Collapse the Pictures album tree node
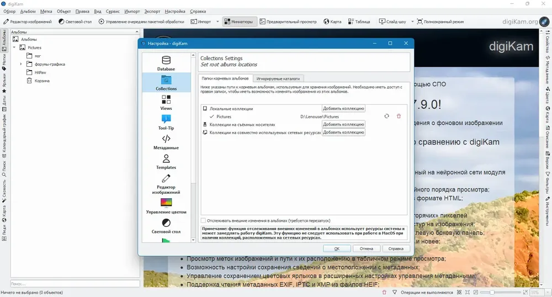The height and width of the screenshot is (297, 552). coord(14,47)
